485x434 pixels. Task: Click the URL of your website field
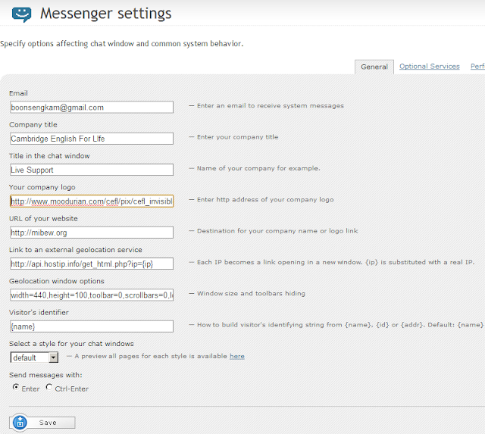[x=92, y=233]
